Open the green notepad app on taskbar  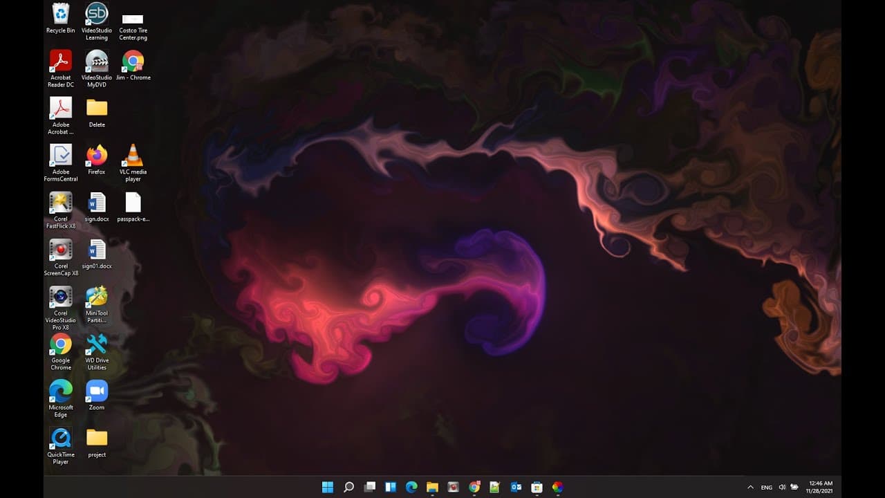pos(495,487)
